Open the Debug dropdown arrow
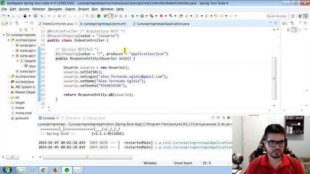 137,16
